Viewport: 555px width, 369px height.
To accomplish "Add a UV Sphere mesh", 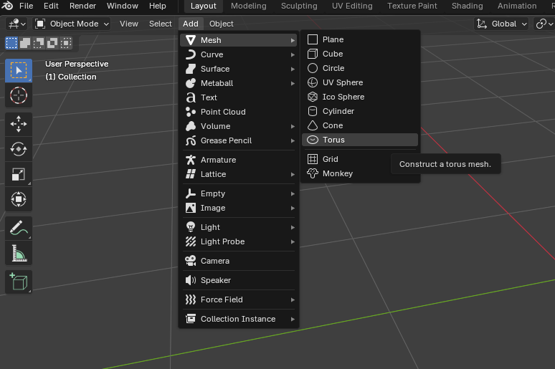I will point(360,82).
